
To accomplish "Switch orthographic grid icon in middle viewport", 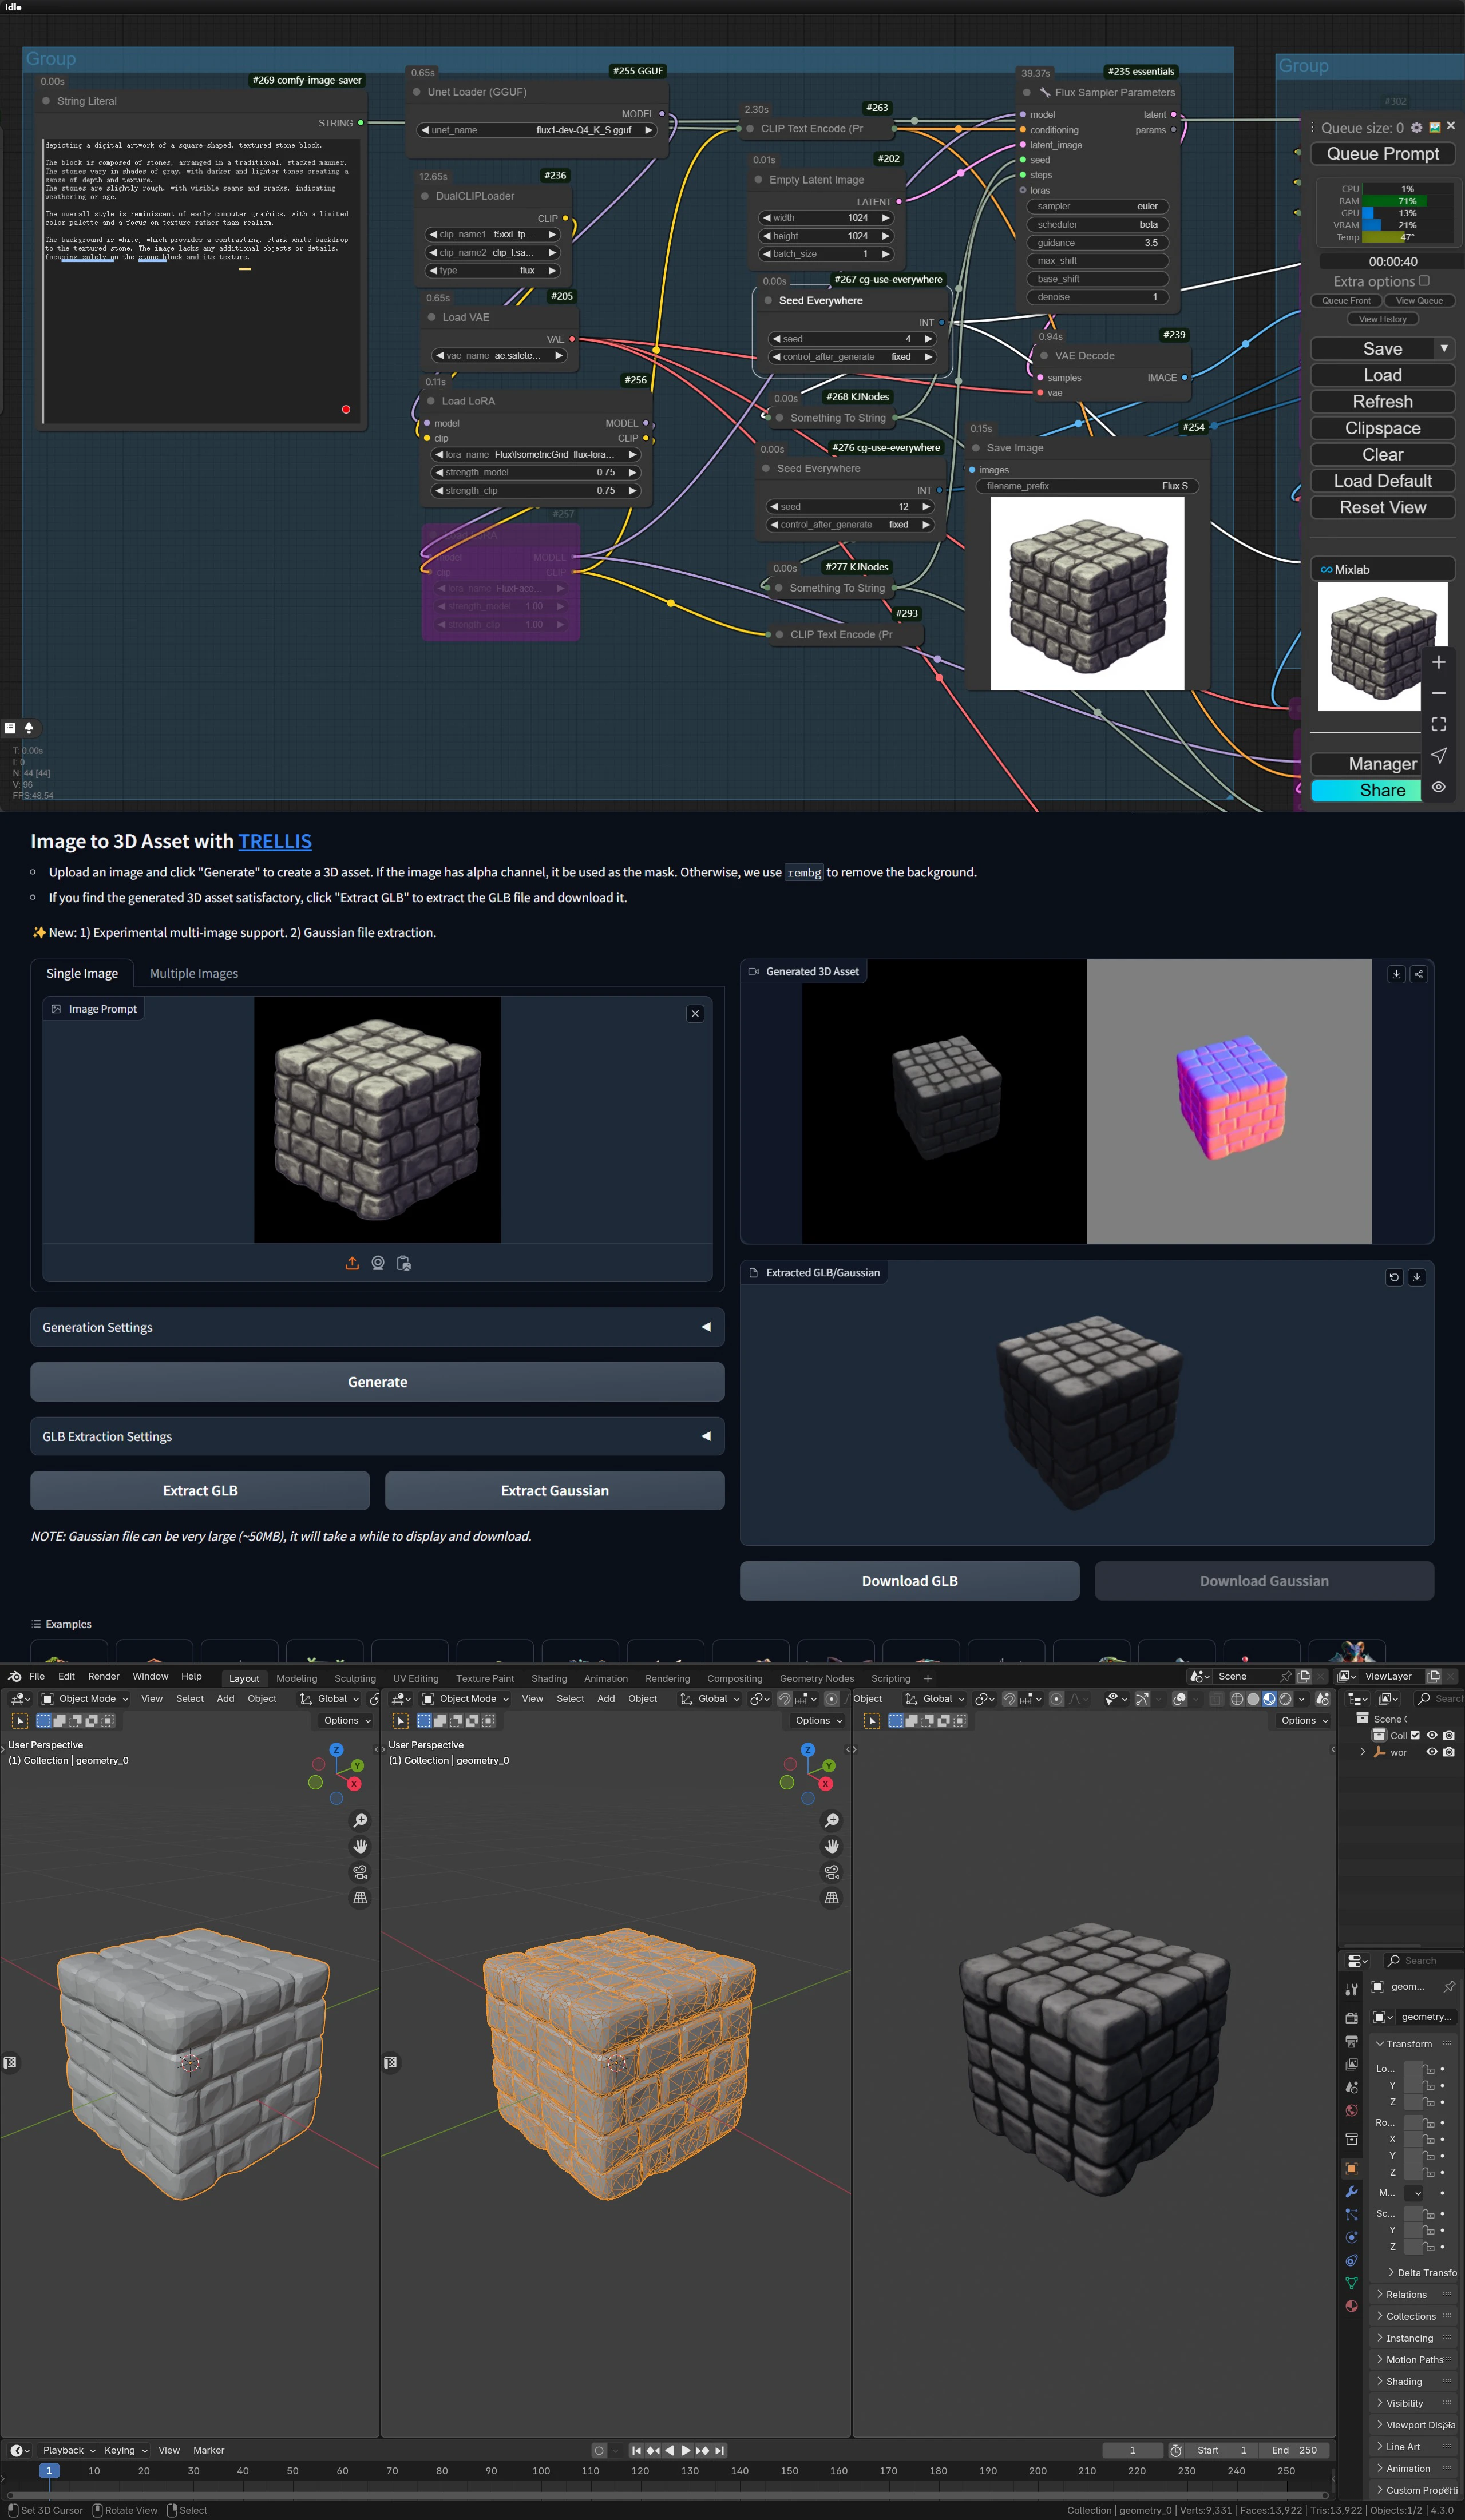I will tap(831, 1898).
